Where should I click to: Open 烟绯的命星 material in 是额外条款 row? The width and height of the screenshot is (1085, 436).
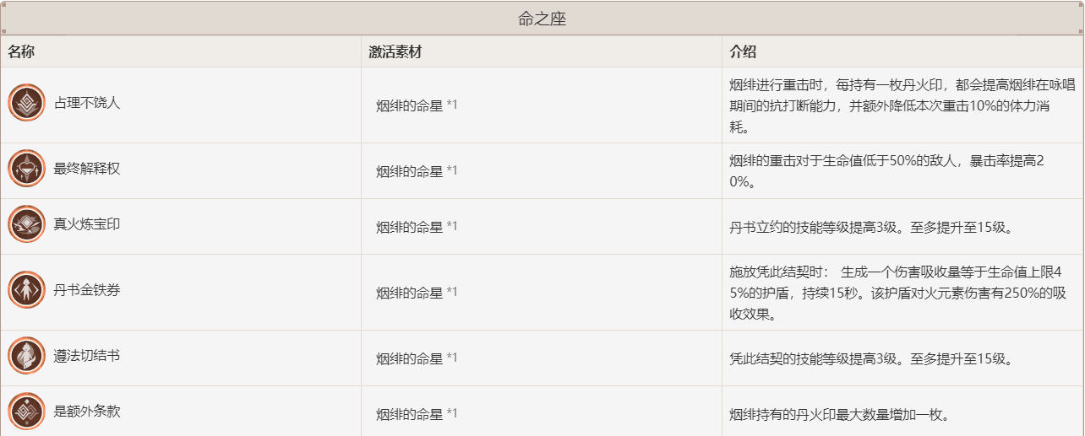[417, 414]
